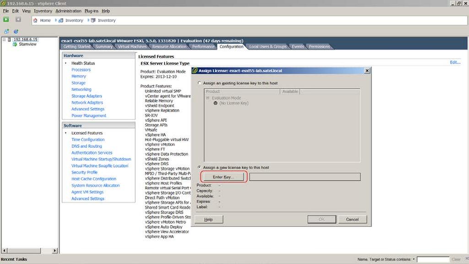Viewport: 469px width, 264px height.
Task: Switch to the Virtual Machines tab
Action: [x=132, y=47]
